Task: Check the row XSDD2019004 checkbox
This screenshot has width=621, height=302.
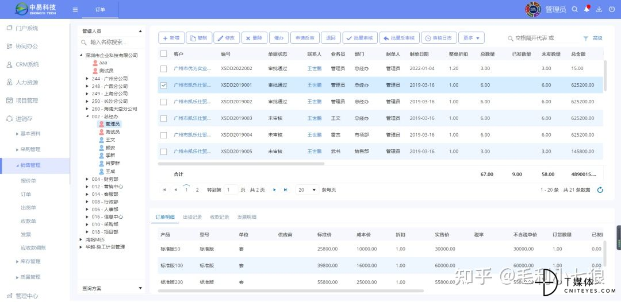Action: tap(163, 135)
